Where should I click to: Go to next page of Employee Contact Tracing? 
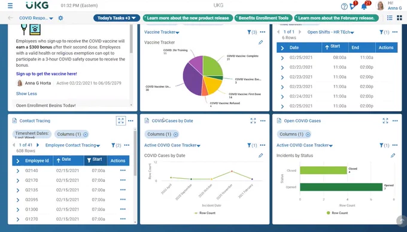tap(38, 145)
